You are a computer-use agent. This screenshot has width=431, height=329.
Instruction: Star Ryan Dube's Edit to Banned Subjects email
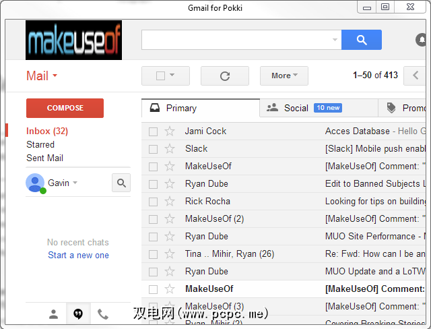coord(170,184)
